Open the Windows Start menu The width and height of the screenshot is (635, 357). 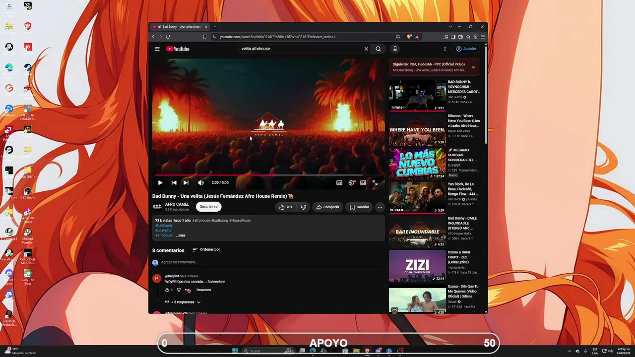click(x=235, y=351)
